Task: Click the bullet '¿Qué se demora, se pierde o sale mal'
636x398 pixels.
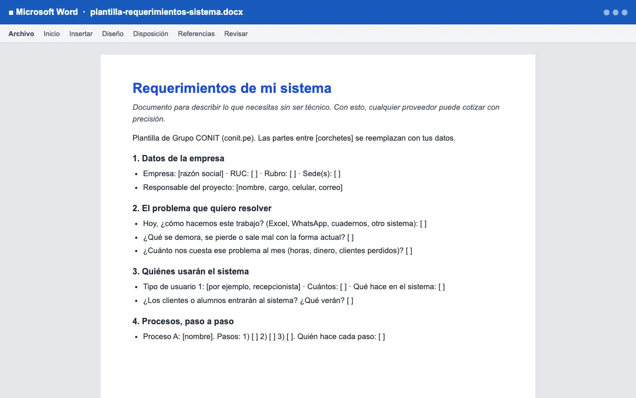Action: point(249,237)
